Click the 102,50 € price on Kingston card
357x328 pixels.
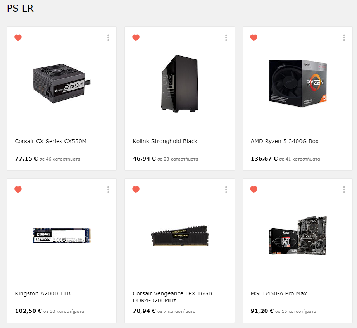click(28, 311)
